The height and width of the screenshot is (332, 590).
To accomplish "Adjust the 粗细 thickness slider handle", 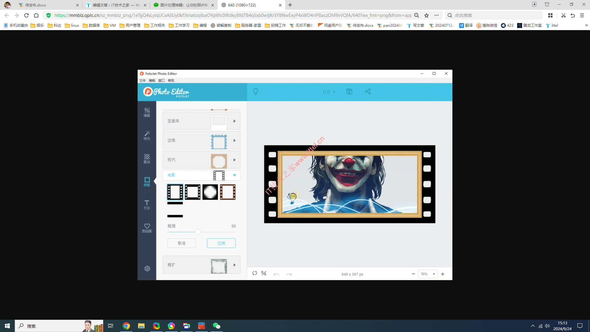I will (198, 232).
